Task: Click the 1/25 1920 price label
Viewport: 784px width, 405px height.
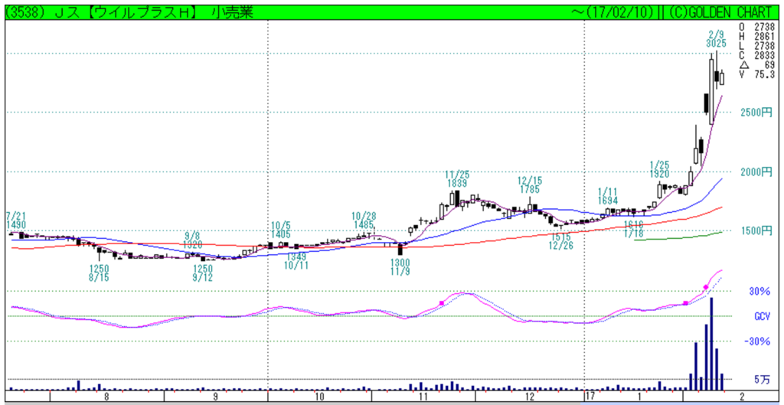Action: [659, 169]
